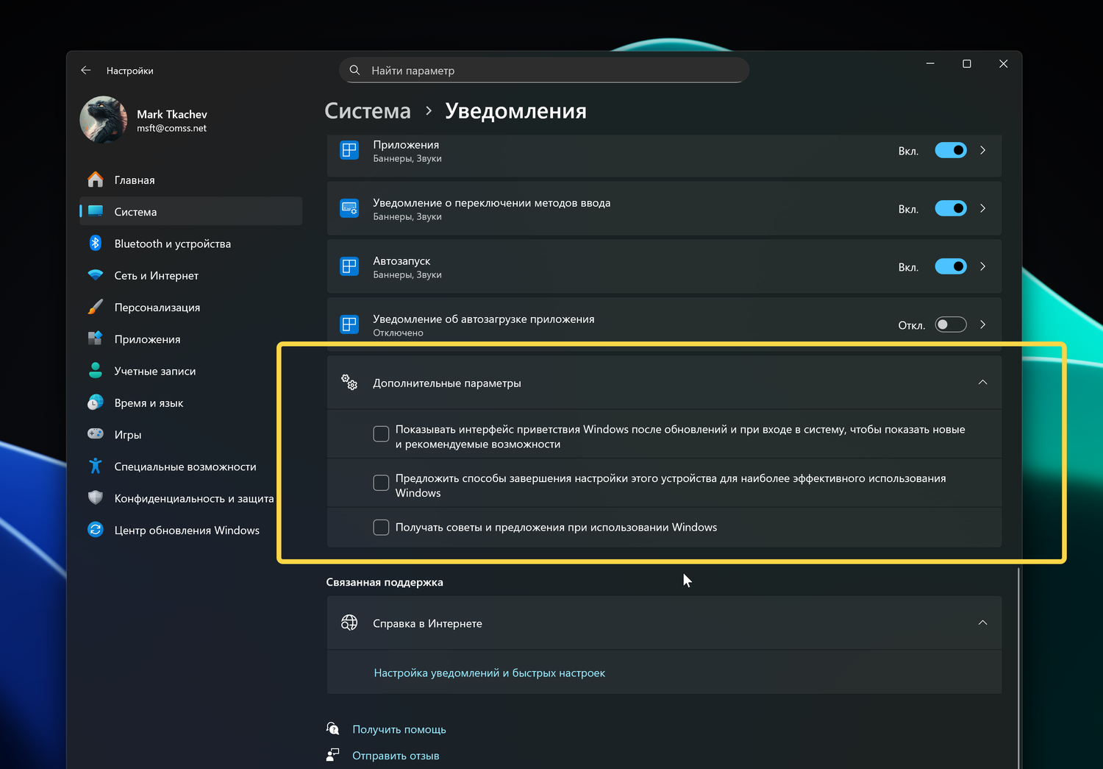Open Центр обновления Windows sync icon

(96, 530)
